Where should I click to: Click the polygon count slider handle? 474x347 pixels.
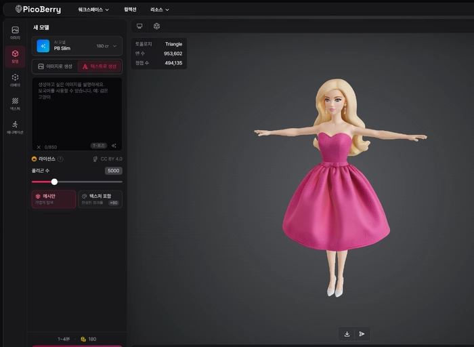54,182
